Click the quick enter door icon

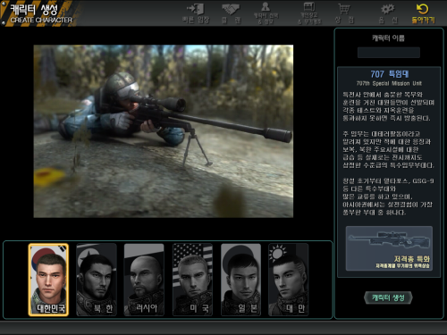pos(196,9)
